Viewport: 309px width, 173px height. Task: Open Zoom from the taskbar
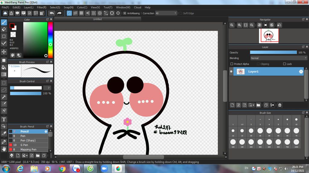coord(104,168)
